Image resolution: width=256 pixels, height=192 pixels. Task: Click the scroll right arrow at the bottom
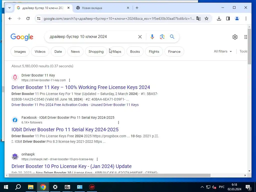pos(245,175)
